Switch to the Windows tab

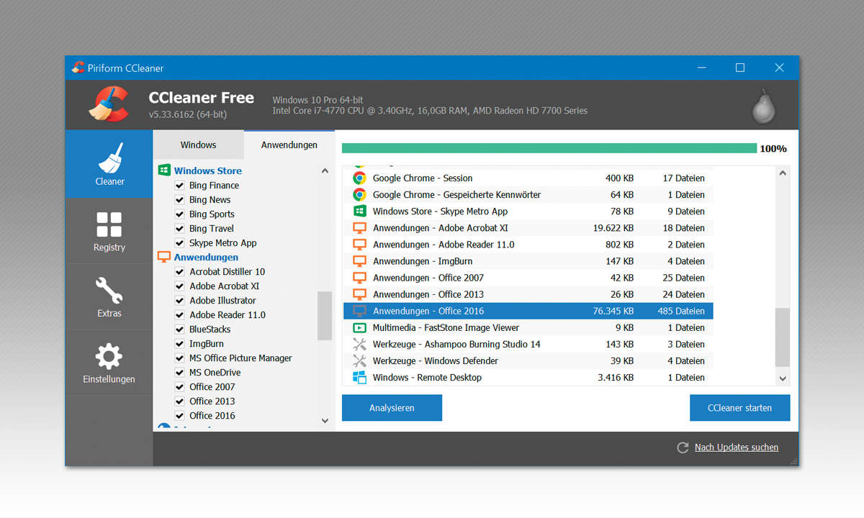tap(198, 145)
